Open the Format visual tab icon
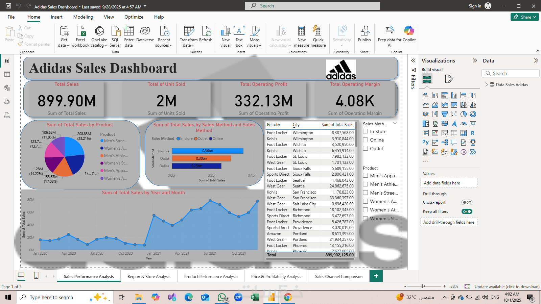This screenshot has width=541, height=304. click(x=449, y=79)
